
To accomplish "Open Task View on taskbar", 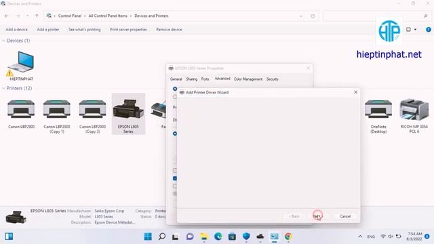I will 176,237.
